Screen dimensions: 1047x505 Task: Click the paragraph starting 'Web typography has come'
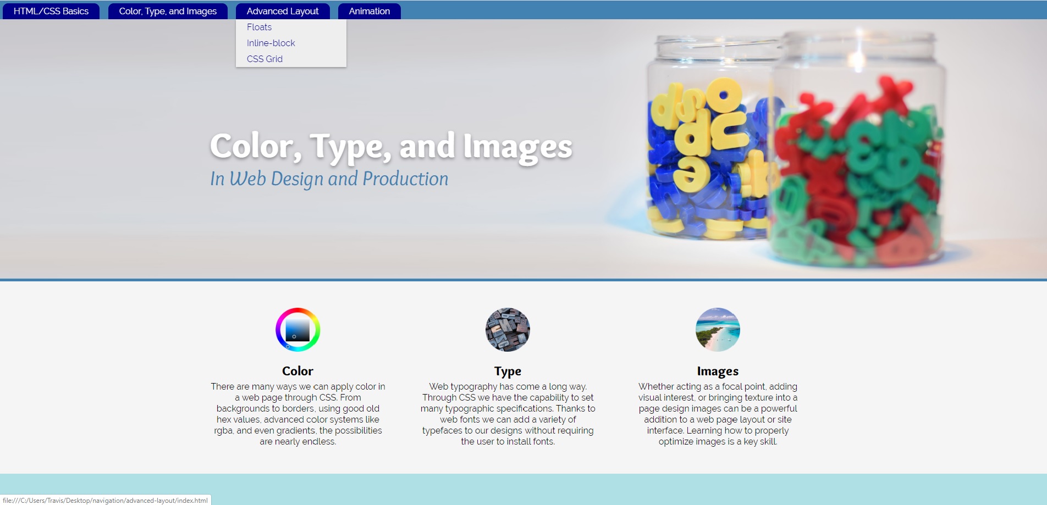point(508,414)
